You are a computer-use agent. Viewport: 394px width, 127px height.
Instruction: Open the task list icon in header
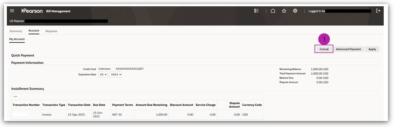tap(256, 11)
